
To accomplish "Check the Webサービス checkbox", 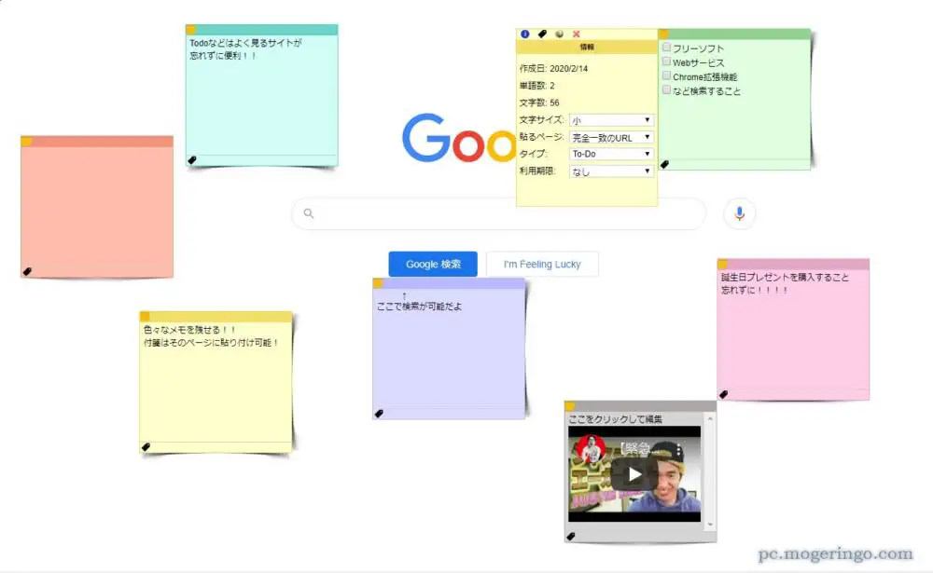I will click(666, 61).
